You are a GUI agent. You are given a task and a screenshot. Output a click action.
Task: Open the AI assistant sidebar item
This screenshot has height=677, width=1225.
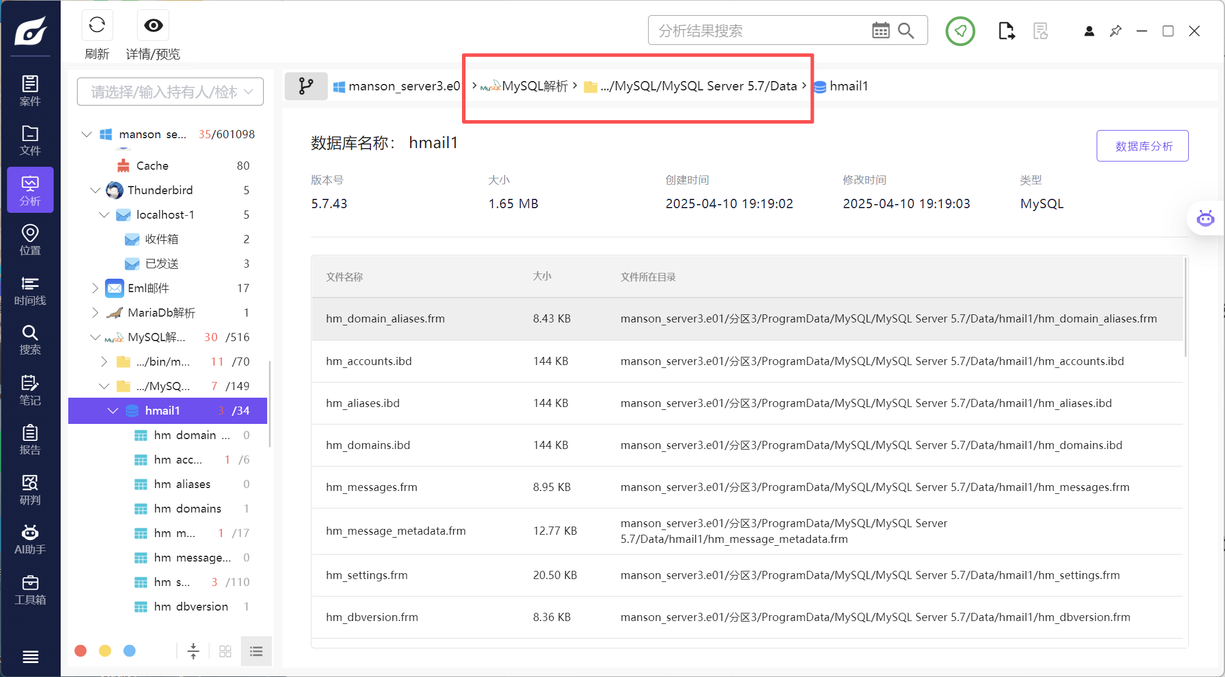pyautogui.click(x=30, y=539)
